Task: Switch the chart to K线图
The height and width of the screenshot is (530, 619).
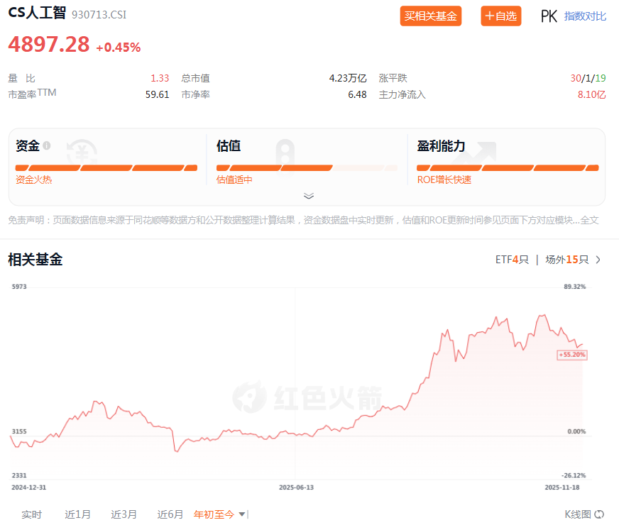Action: 578,514
